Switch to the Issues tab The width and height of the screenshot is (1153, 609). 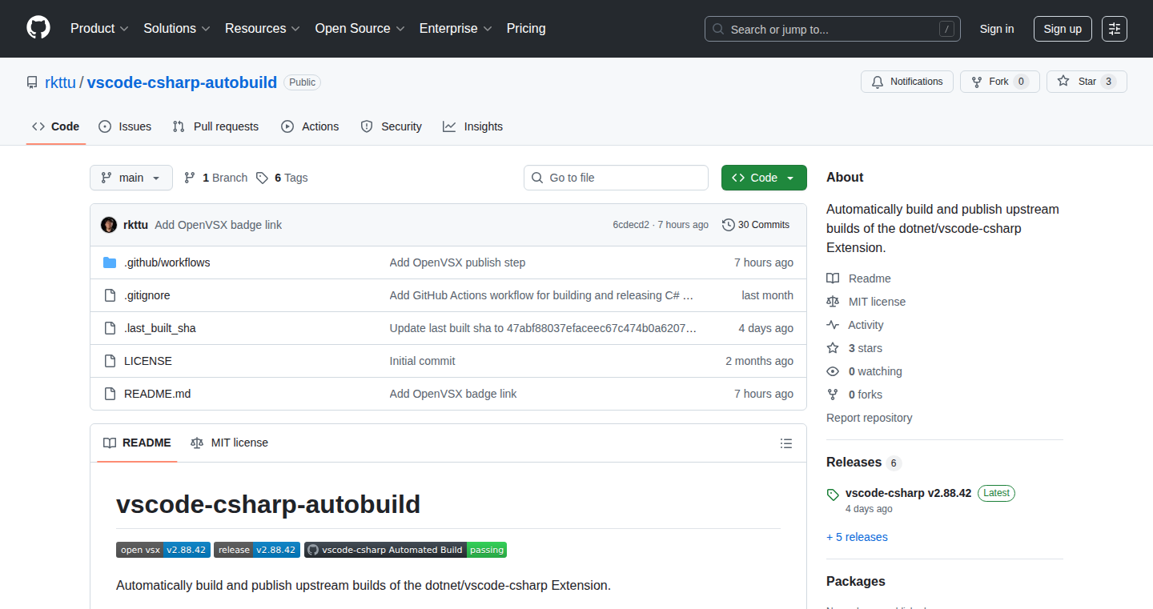(x=125, y=126)
